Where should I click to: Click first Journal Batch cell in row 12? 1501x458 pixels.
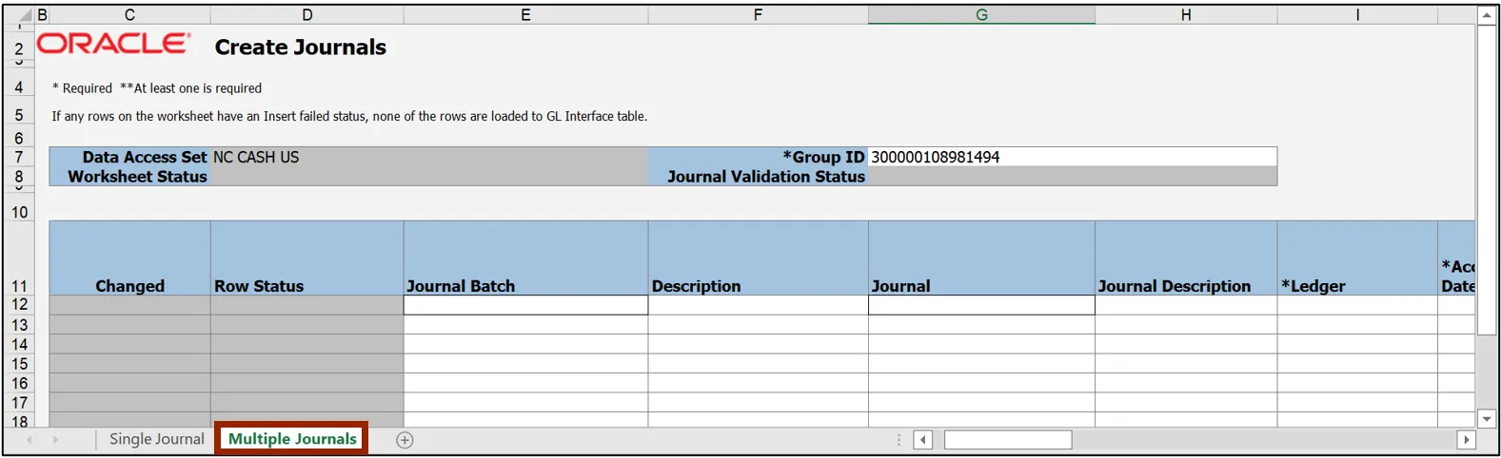[525, 305]
